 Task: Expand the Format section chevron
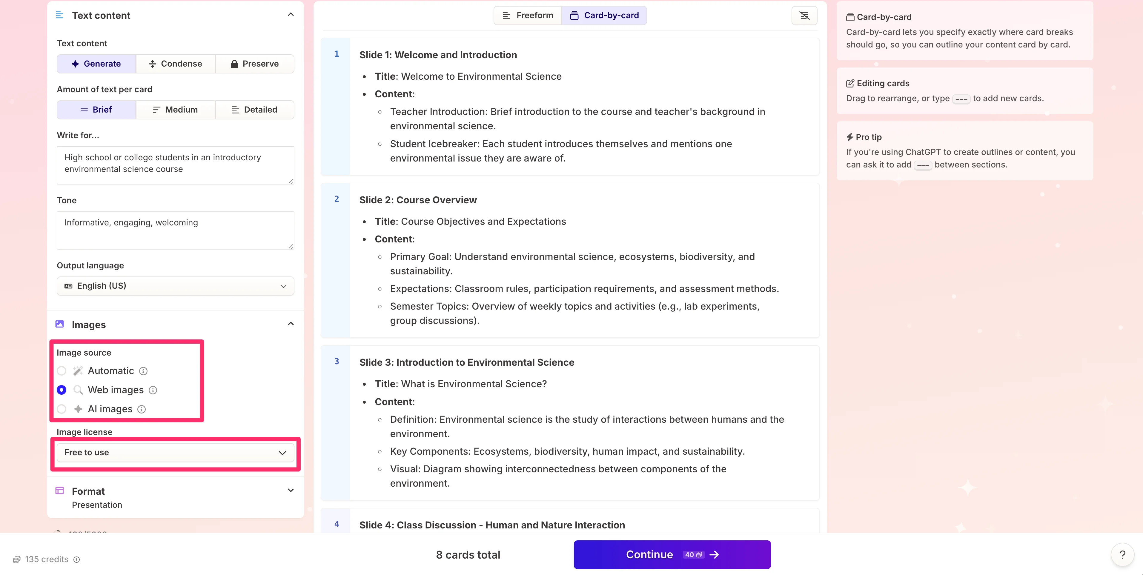pos(291,491)
